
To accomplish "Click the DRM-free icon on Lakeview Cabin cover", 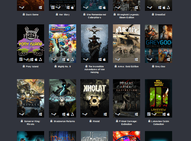I will pos(149,114).
